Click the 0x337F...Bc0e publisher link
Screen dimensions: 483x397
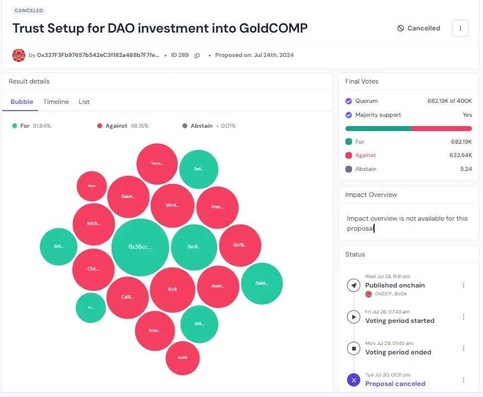tap(391, 294)
